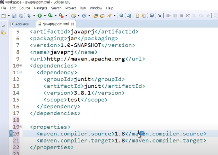This screenshot has width=218, height=155.
Task: Click the scope value test
Action: coord(74,100)
